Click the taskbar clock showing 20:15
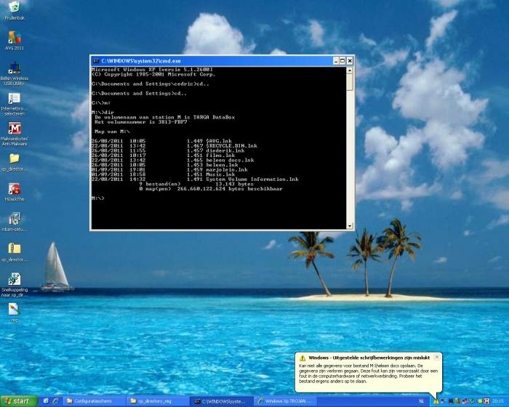The width and height of the screenshot is (509, 407). click(x=499, y=401)
